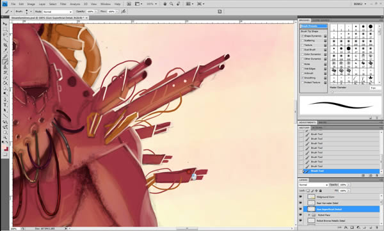Hide the Robot Face group
This screenshot has width=384, height=231.
click(x=301, y=215)
